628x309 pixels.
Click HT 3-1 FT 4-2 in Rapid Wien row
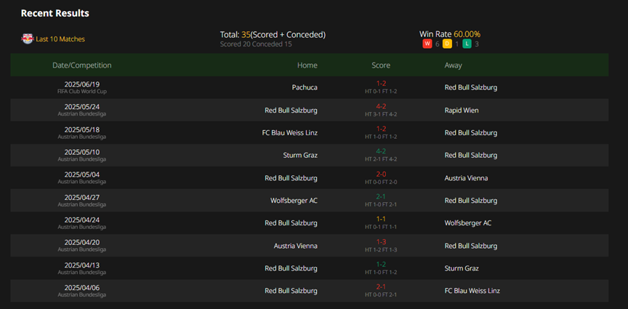tap(380, 114)
